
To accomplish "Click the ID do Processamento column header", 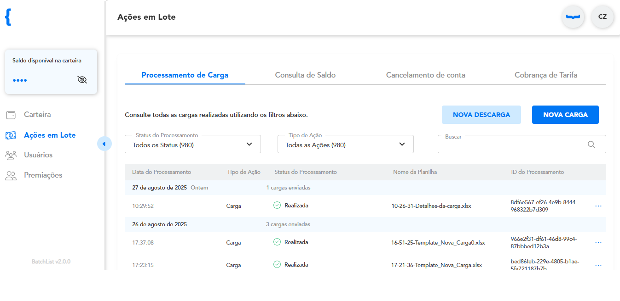I will coord(537,172).
